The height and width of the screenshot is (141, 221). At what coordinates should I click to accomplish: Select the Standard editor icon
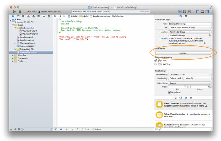180,12
